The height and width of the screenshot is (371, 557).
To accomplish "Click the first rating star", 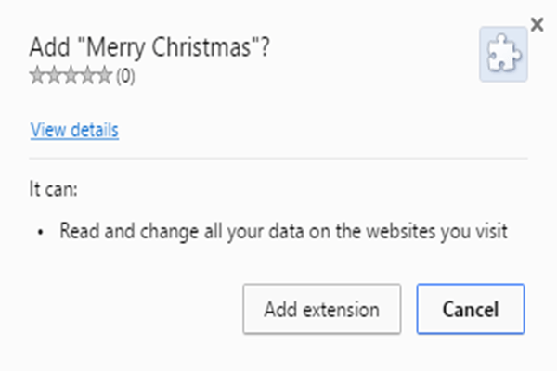I will [x=37, y=77].
